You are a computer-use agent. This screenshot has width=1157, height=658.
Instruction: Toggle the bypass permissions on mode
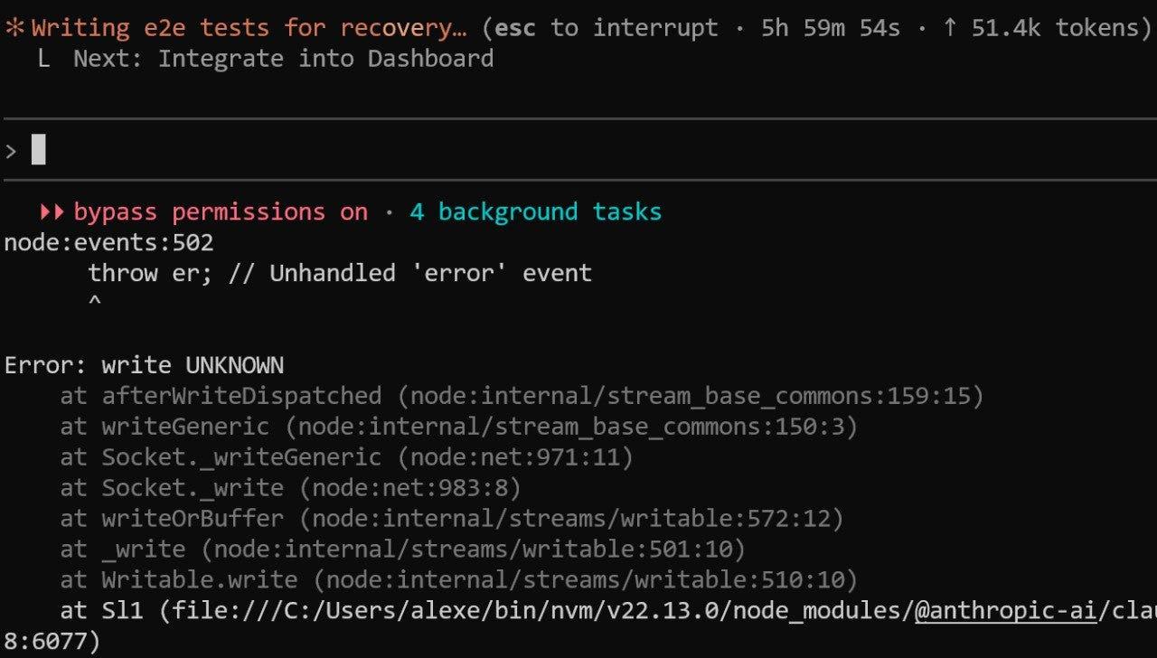coord(220,212)
